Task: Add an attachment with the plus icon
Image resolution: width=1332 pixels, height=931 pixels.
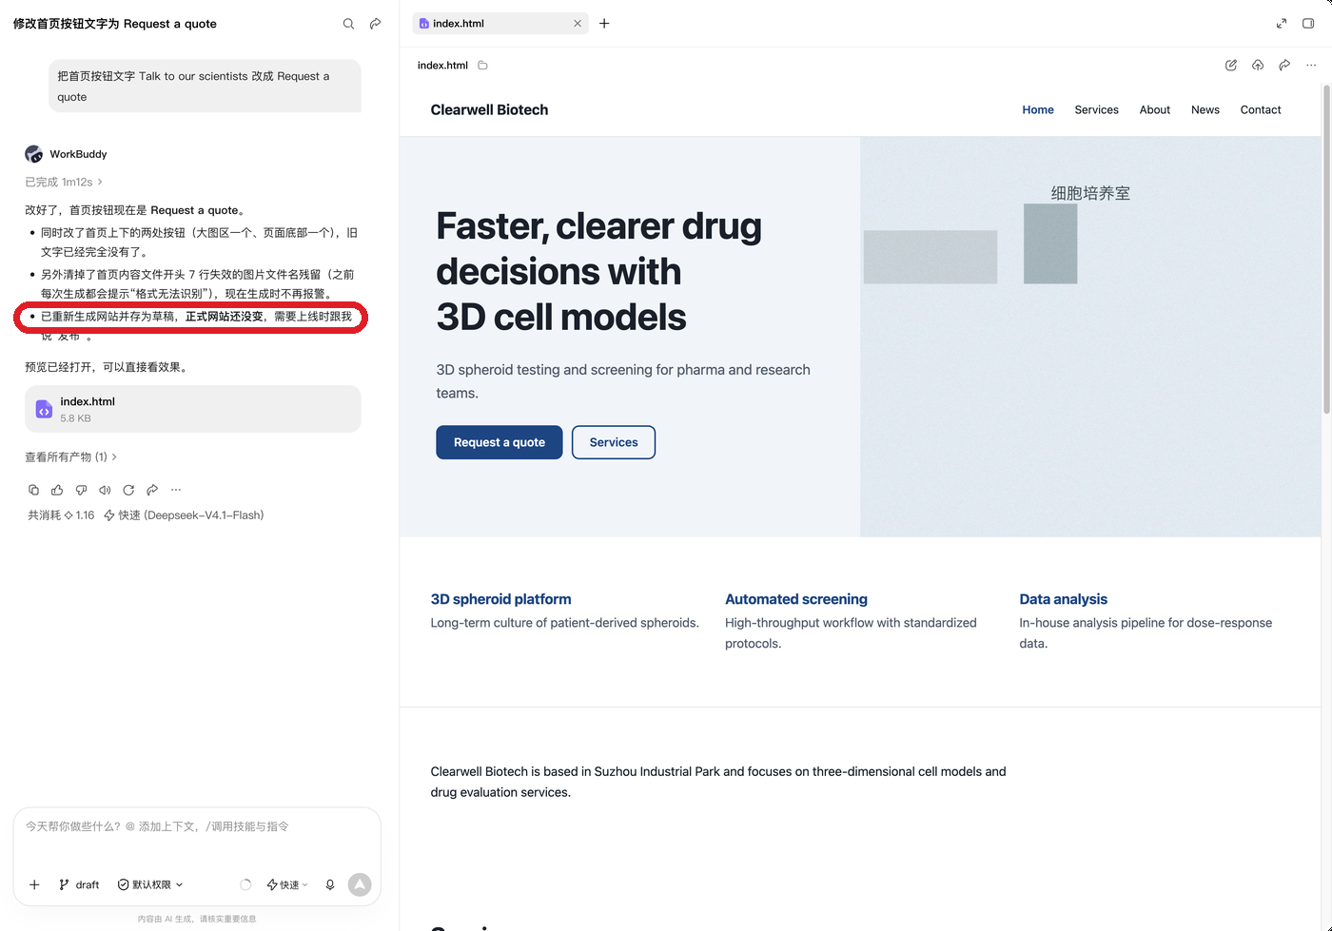Action: click(x=34, y=884)
